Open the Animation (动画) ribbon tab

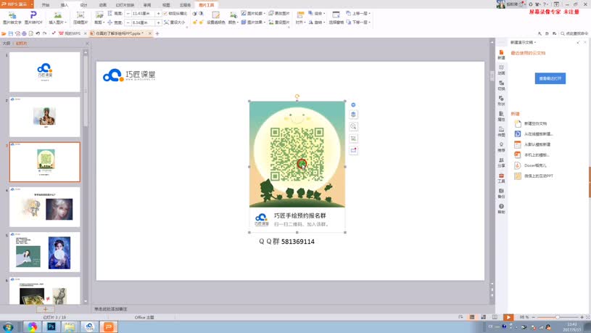(x=102, y=5)
